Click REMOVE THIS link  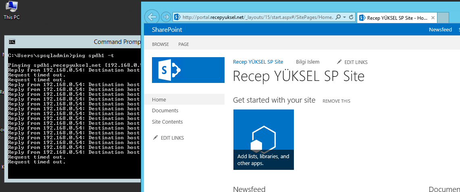coord(336,101)
